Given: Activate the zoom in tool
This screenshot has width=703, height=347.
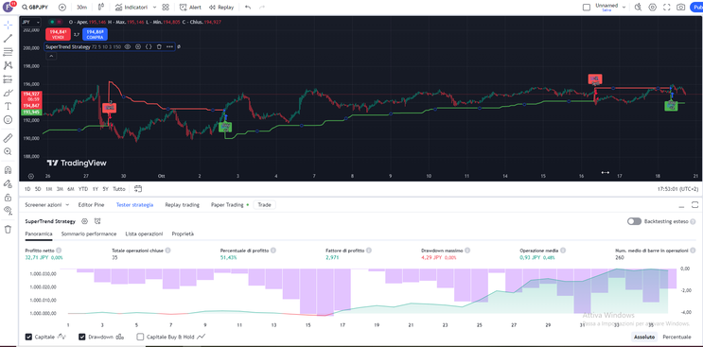Looking at the screenshot, I should coord(8,151).
